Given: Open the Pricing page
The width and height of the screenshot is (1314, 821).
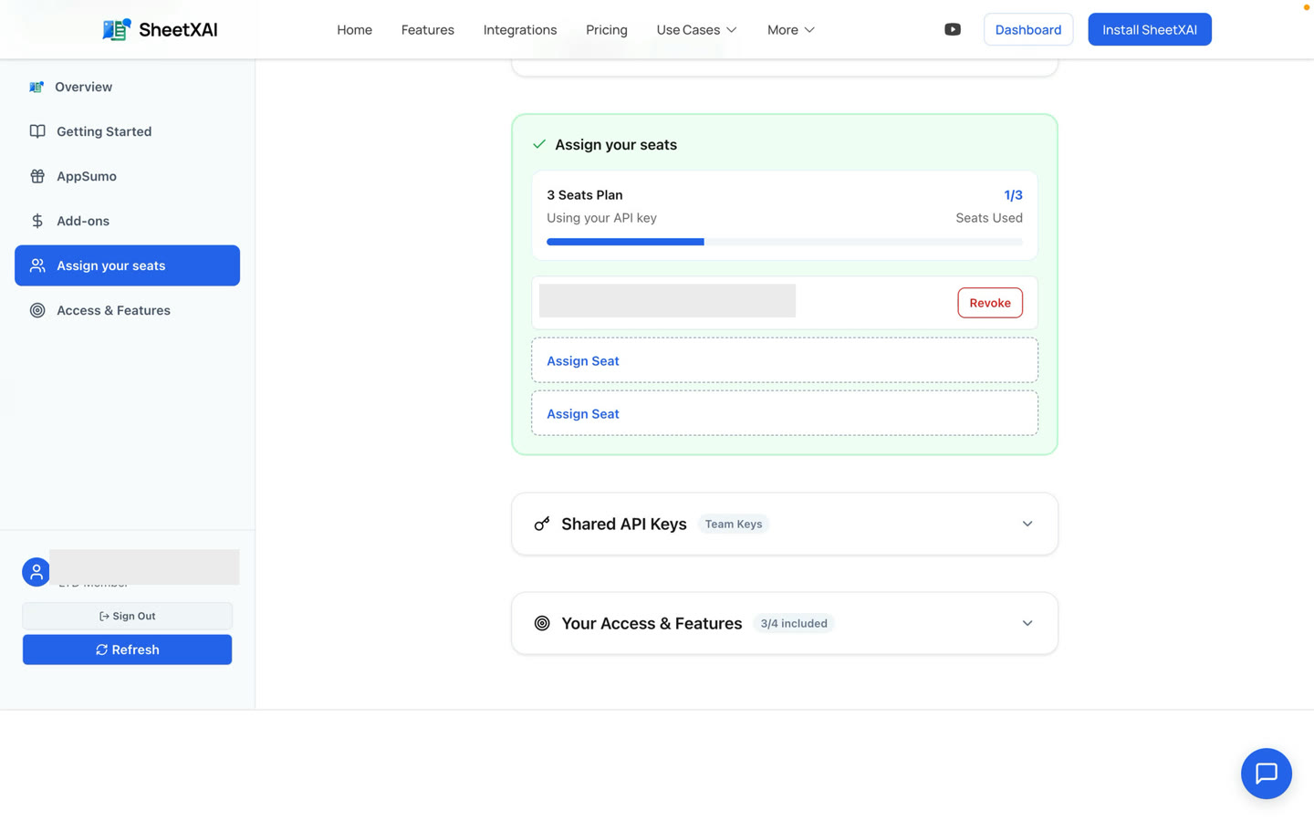Looking at the screenshot, I should [x=607, y=29].
